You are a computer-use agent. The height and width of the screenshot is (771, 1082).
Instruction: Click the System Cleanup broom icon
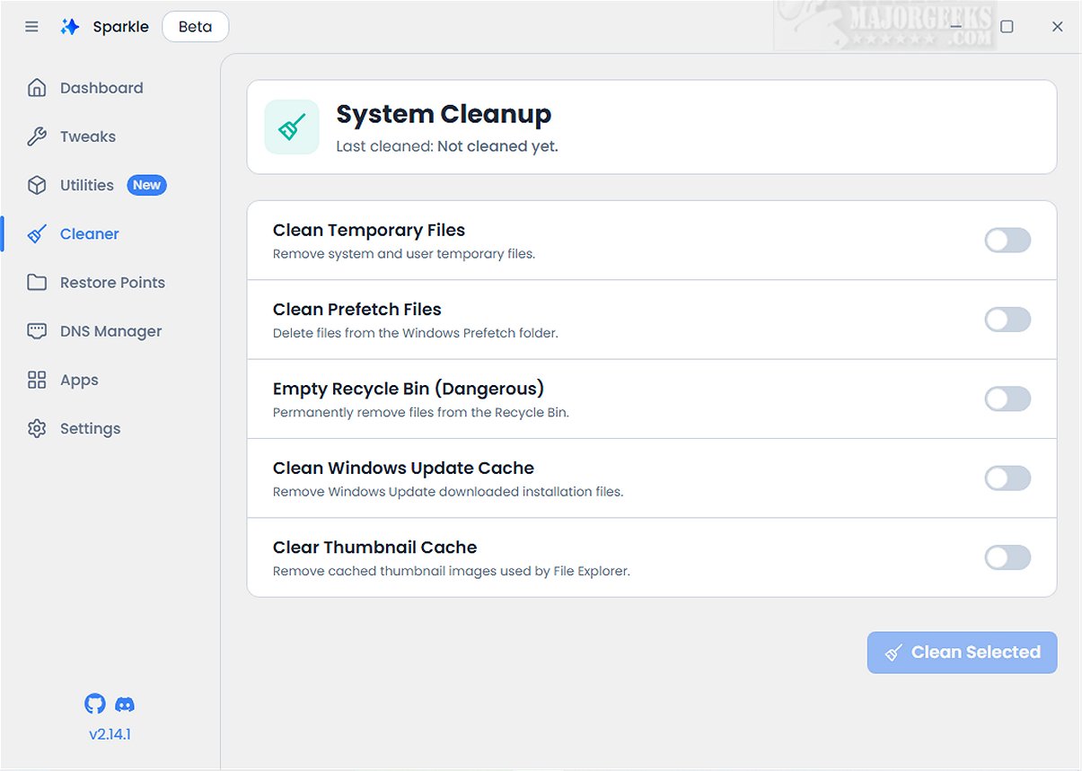coord(292,127)
